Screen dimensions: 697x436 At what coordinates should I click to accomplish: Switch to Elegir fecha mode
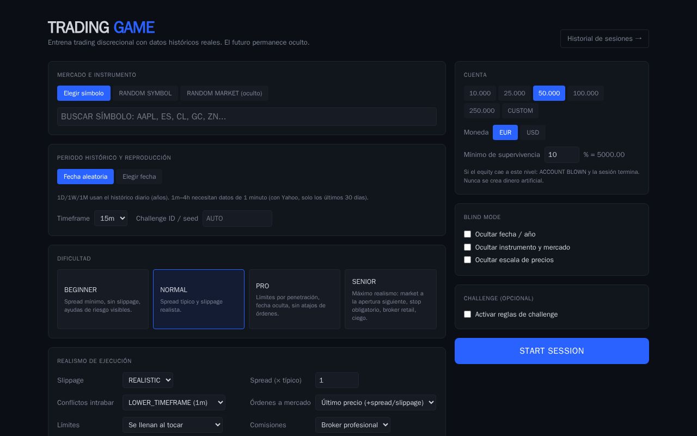click(139, 177)
